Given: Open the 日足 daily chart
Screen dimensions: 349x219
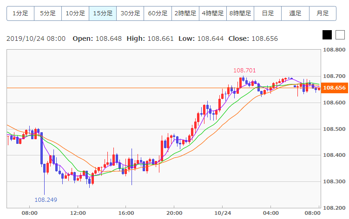Looking at the screenshot, I should coord(268,13).
